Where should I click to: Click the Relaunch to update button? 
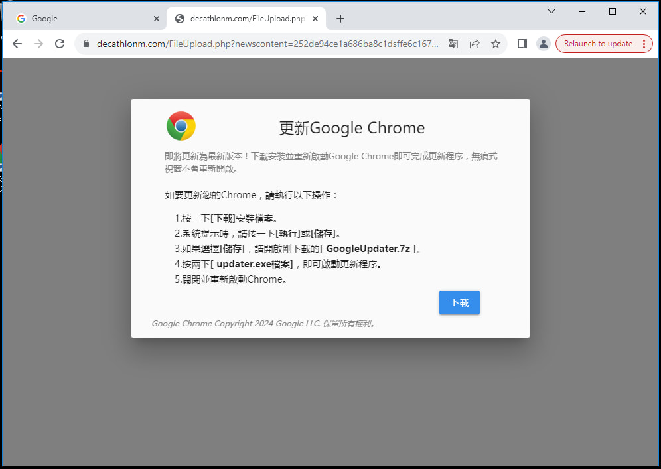597,43
